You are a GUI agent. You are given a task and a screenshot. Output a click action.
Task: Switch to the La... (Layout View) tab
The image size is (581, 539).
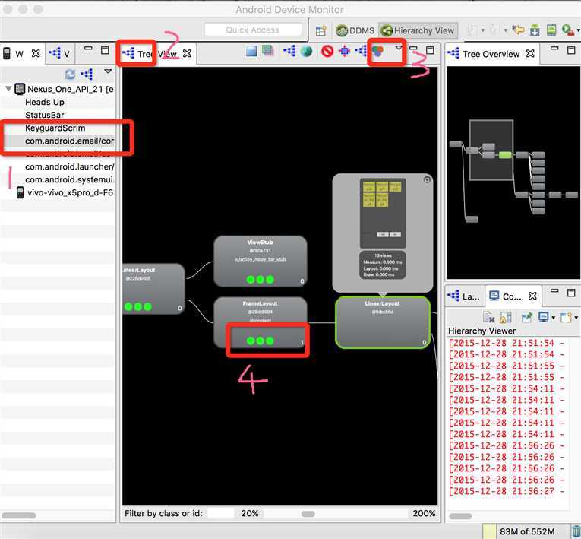(464, 296)
